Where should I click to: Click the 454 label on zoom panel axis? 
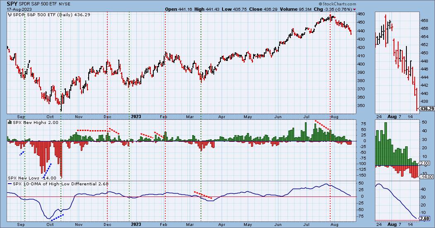[424, 36]
